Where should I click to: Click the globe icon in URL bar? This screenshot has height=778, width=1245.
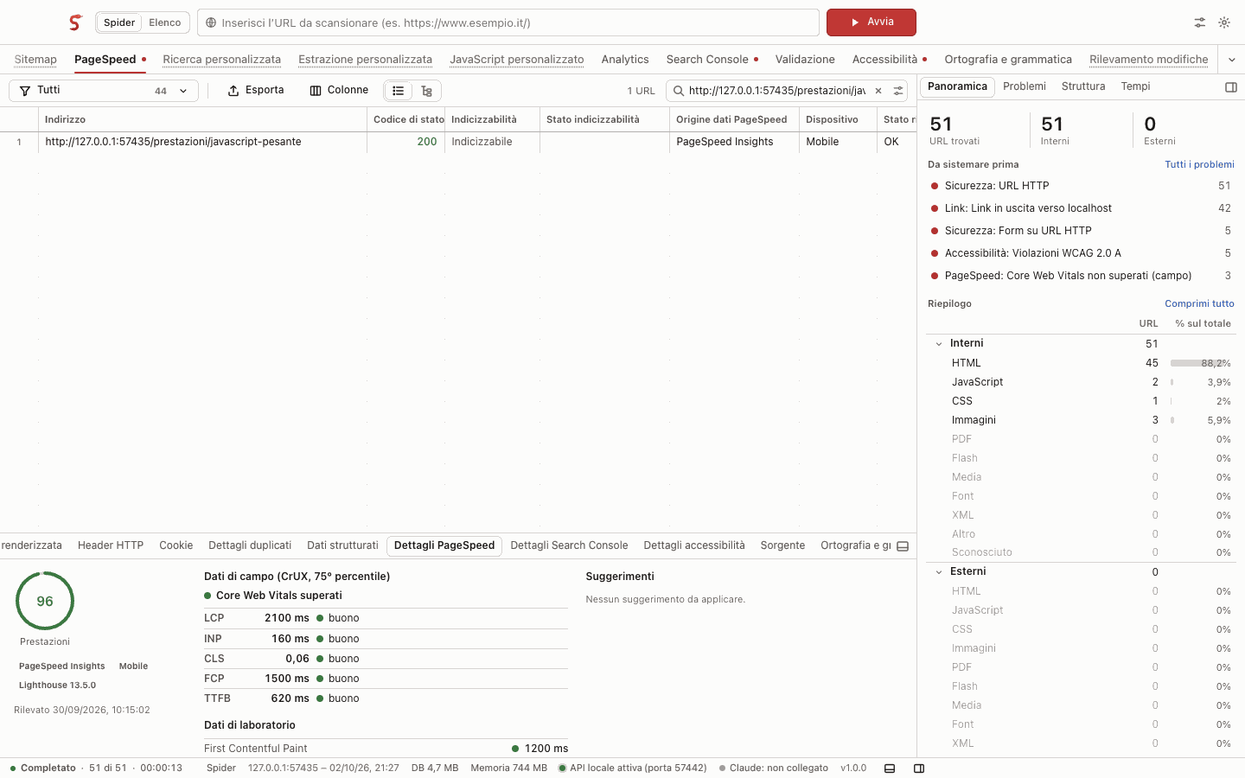[211, 22]
